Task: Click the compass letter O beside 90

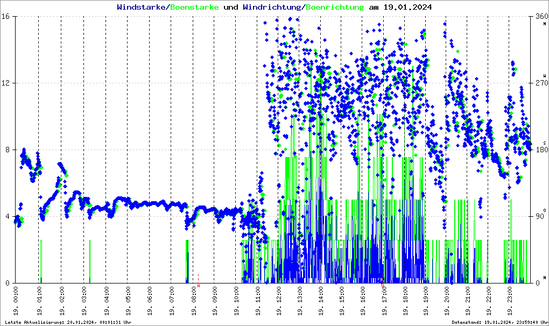Action: tap(545, 210)
